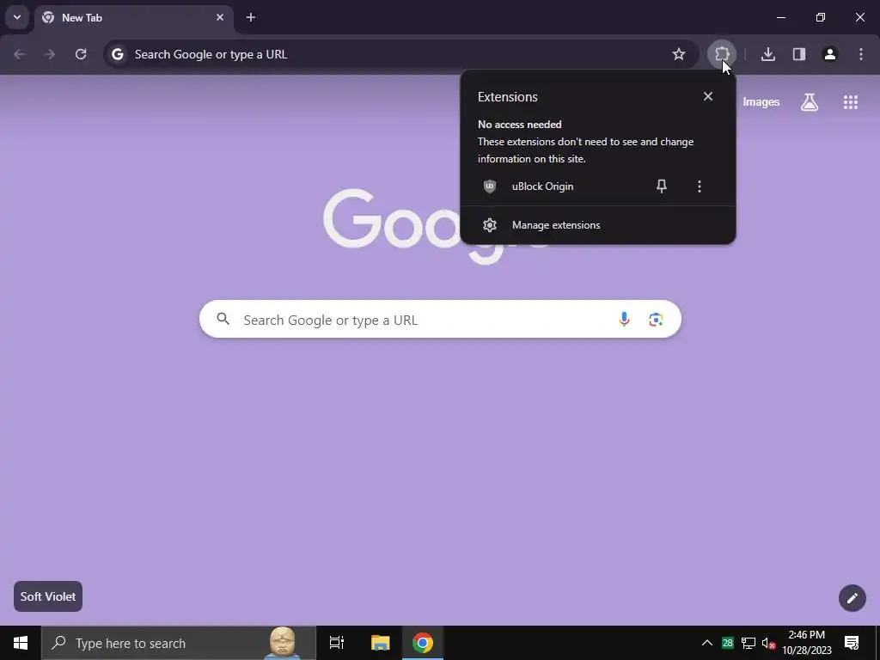The width and height of the screenshot is (880, 660).
Task: Open the Windows notification center
Action: pos(852,643)
